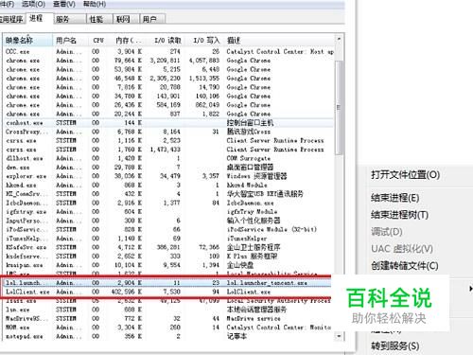473x355 pixels.
Task: Select the explorer.exe process row
Action: (x=168, y=176)
